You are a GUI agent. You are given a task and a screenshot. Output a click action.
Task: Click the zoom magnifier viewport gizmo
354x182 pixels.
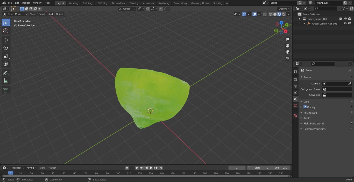pos(287,39)
